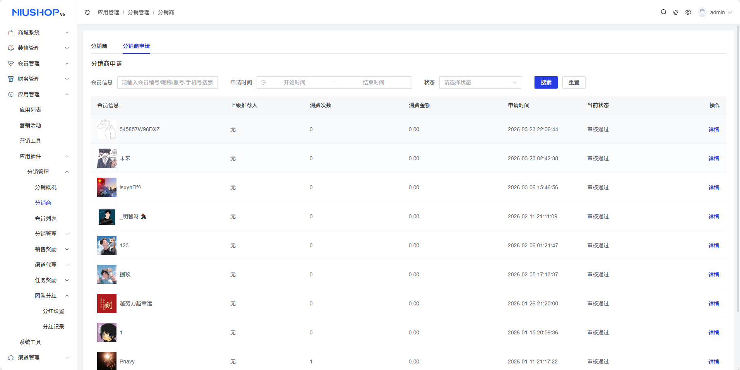
Task: Click the 会员信息 search input field
Action: pos(167,82)
